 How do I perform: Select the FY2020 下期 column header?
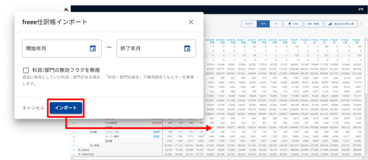pos(356,41)
